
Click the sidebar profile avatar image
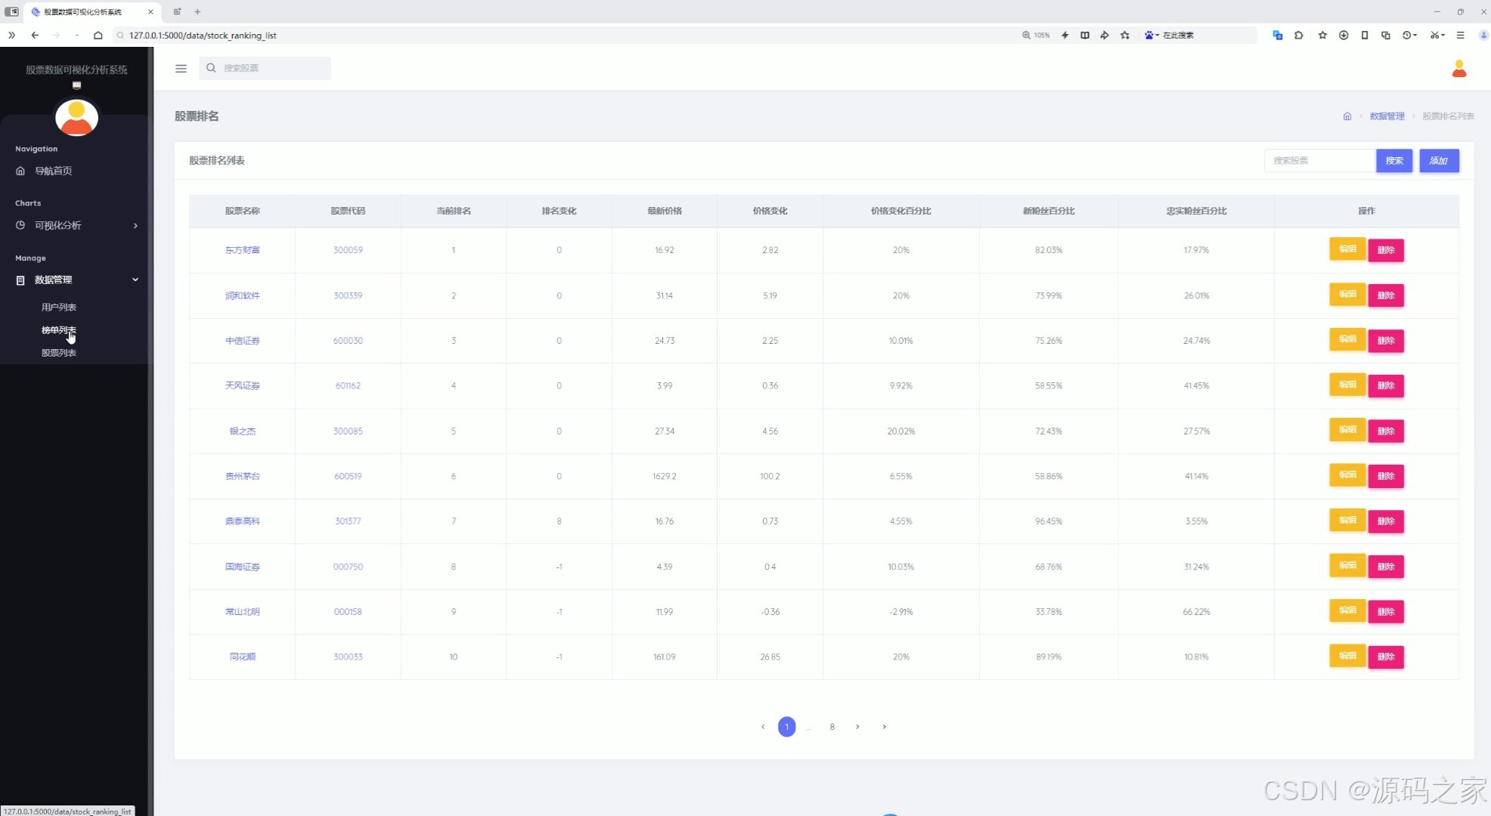tap(76, 118)
